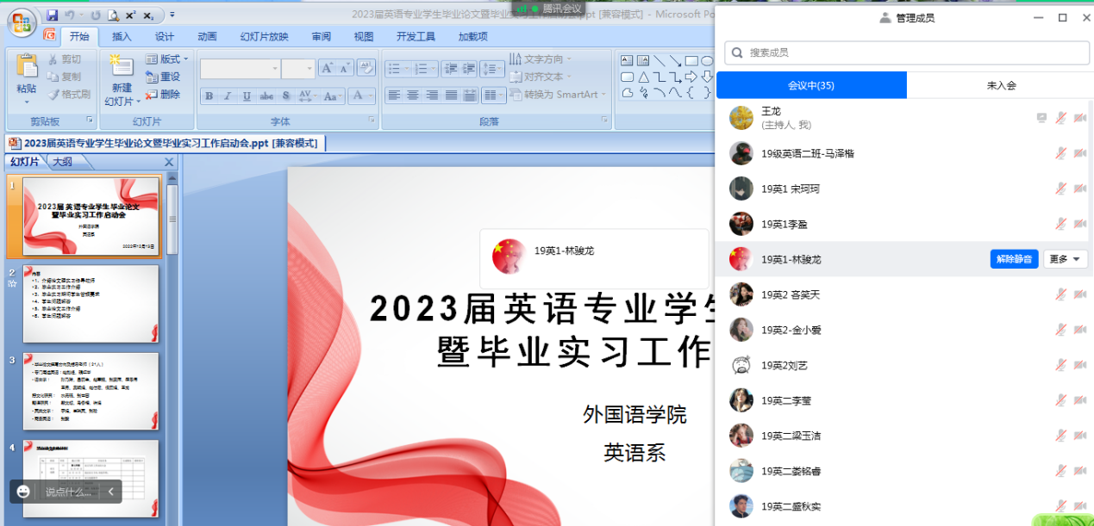The height and width of the screenshot is (526, 1094).
Task: Click 解除静音 button for 19英1-林骏龙
Action: point(1014,259)
